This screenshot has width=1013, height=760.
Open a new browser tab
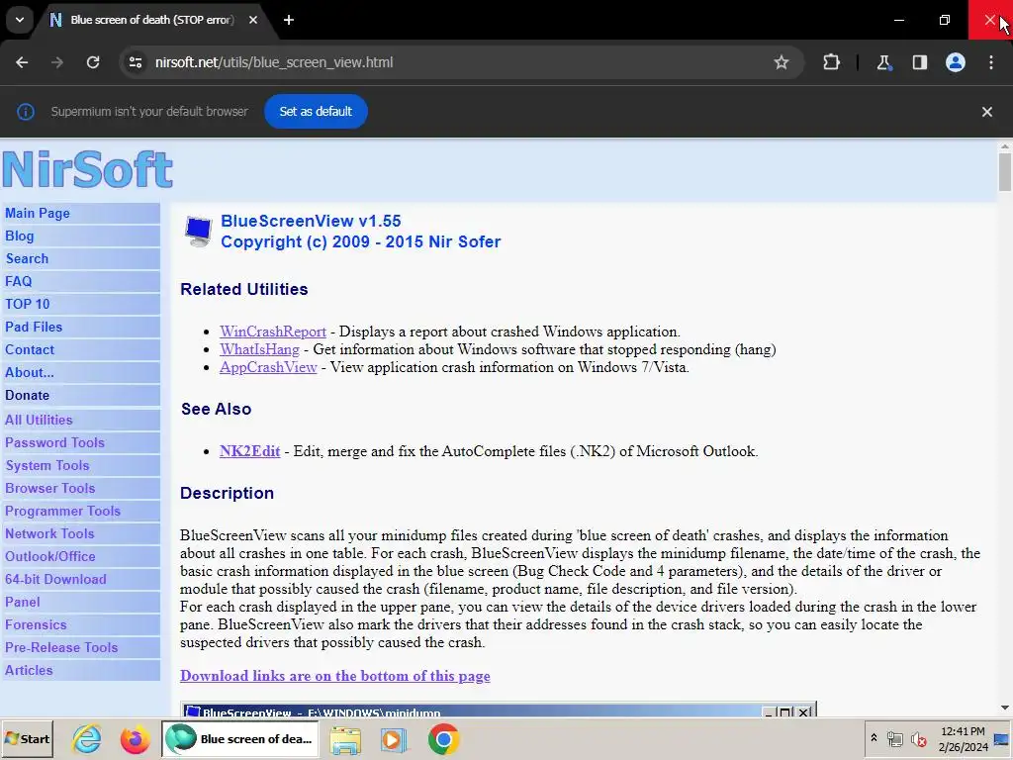coord(289,20)
